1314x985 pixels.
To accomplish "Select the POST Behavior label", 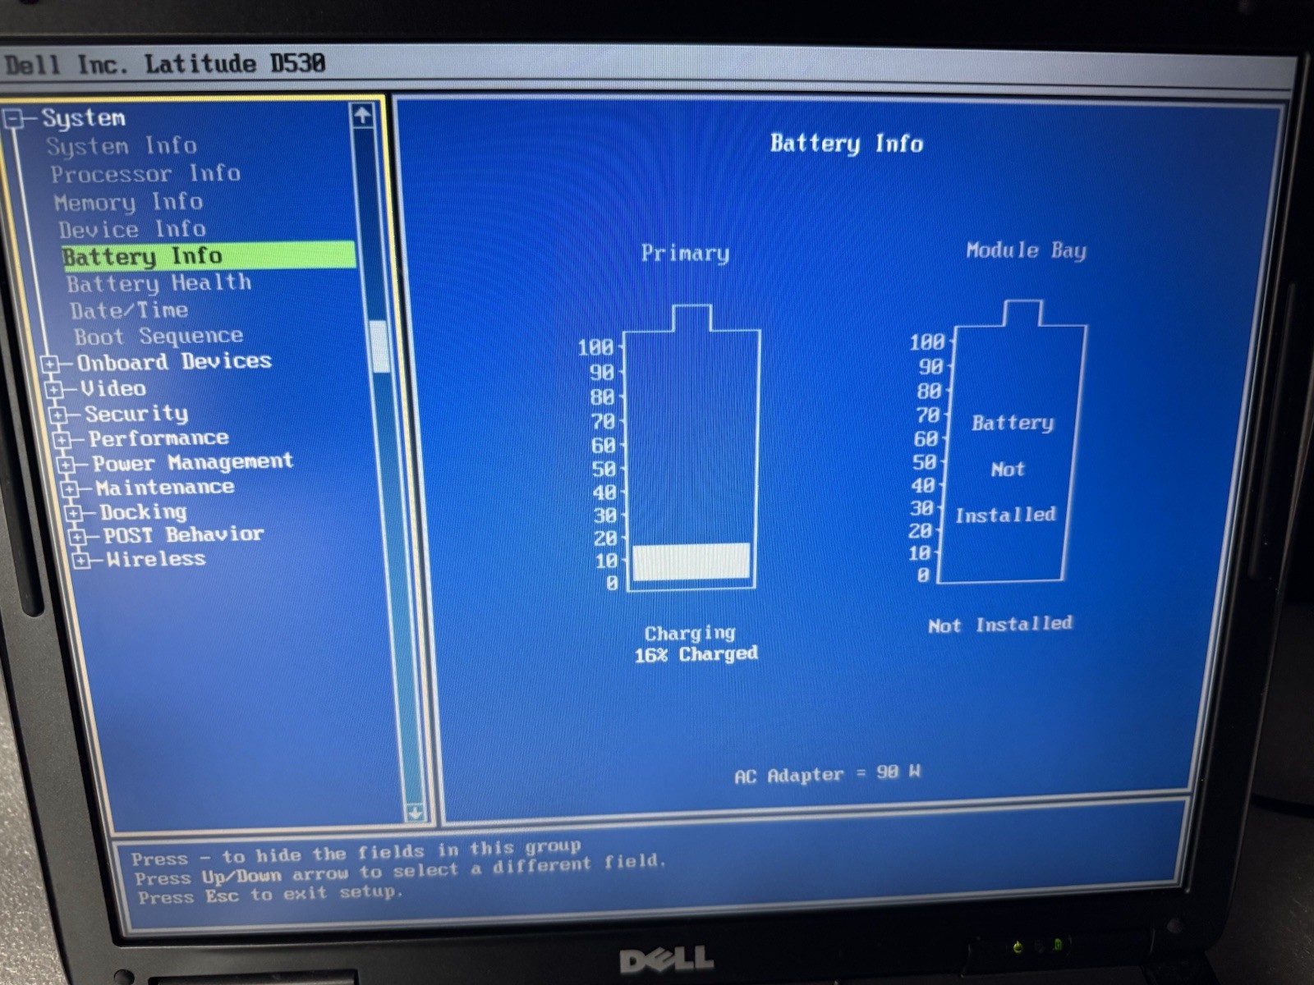I will 183,535.
